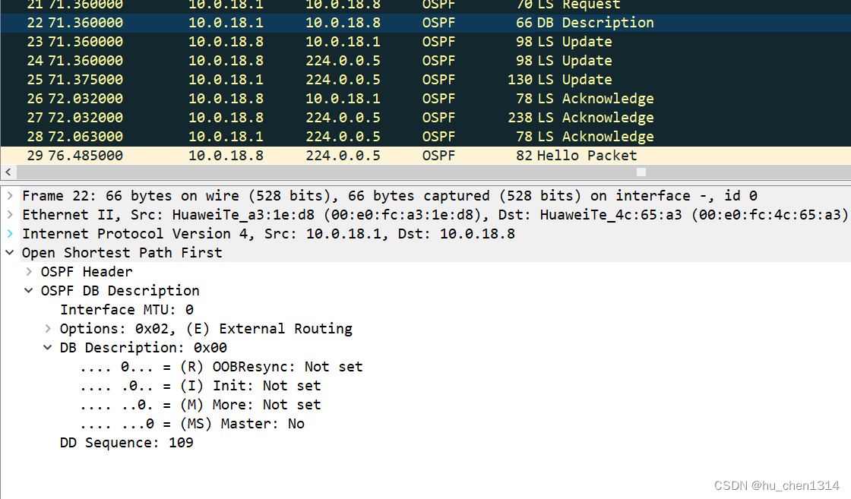Screen dimensions: 851x499
Task: Select packet 23 LS Update from 10.0.18.8
Action: point(304,41)
